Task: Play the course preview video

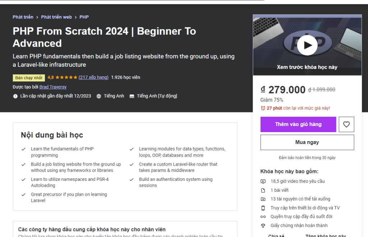Action: (307, 45)
